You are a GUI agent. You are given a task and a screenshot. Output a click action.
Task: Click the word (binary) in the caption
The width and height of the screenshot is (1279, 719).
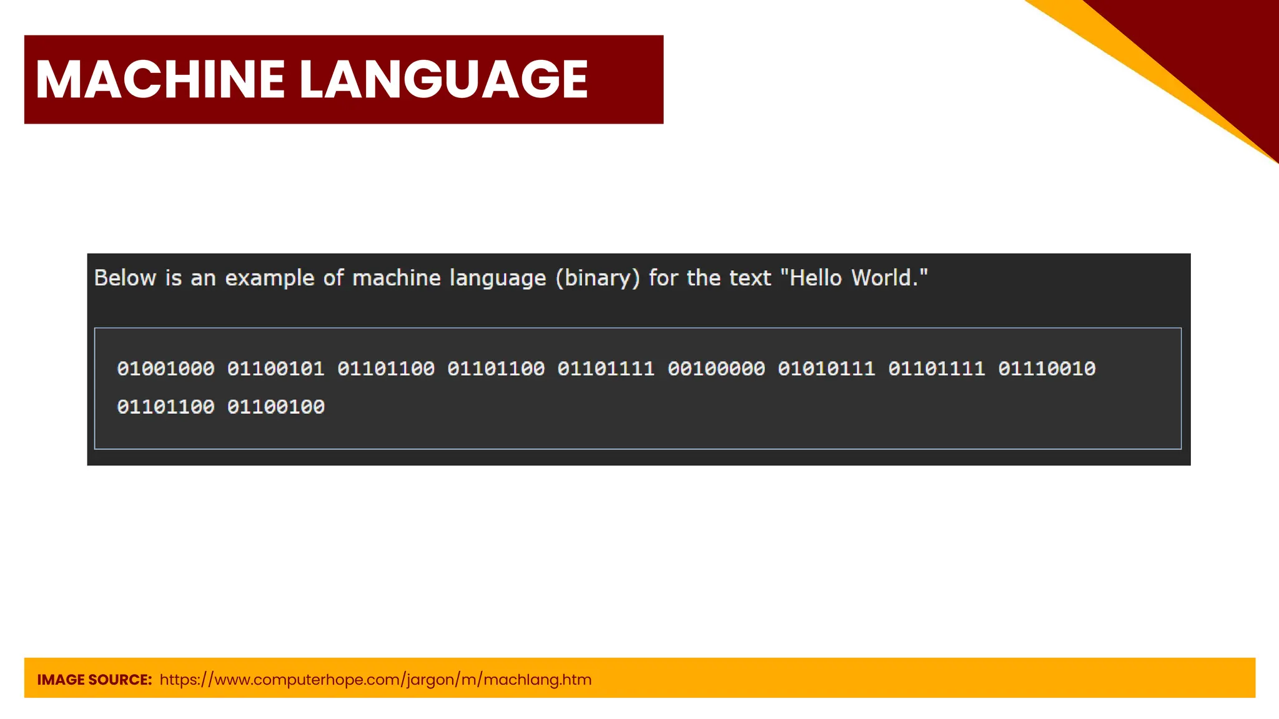click(x=598, y=278)
